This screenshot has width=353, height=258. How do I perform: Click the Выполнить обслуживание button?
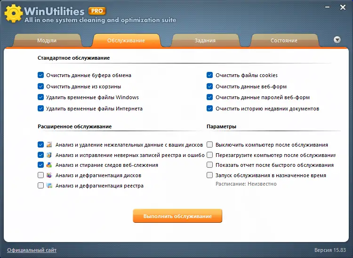point(177,216)
